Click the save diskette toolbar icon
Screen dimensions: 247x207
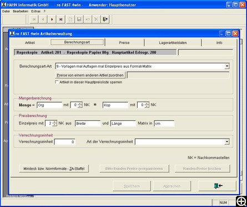[x=79, y=19]
